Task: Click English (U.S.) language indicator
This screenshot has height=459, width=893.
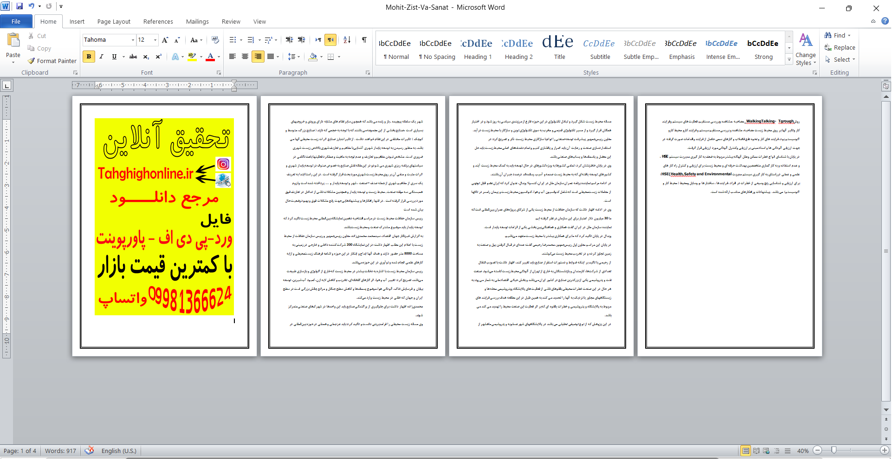Action: point(119,451)
